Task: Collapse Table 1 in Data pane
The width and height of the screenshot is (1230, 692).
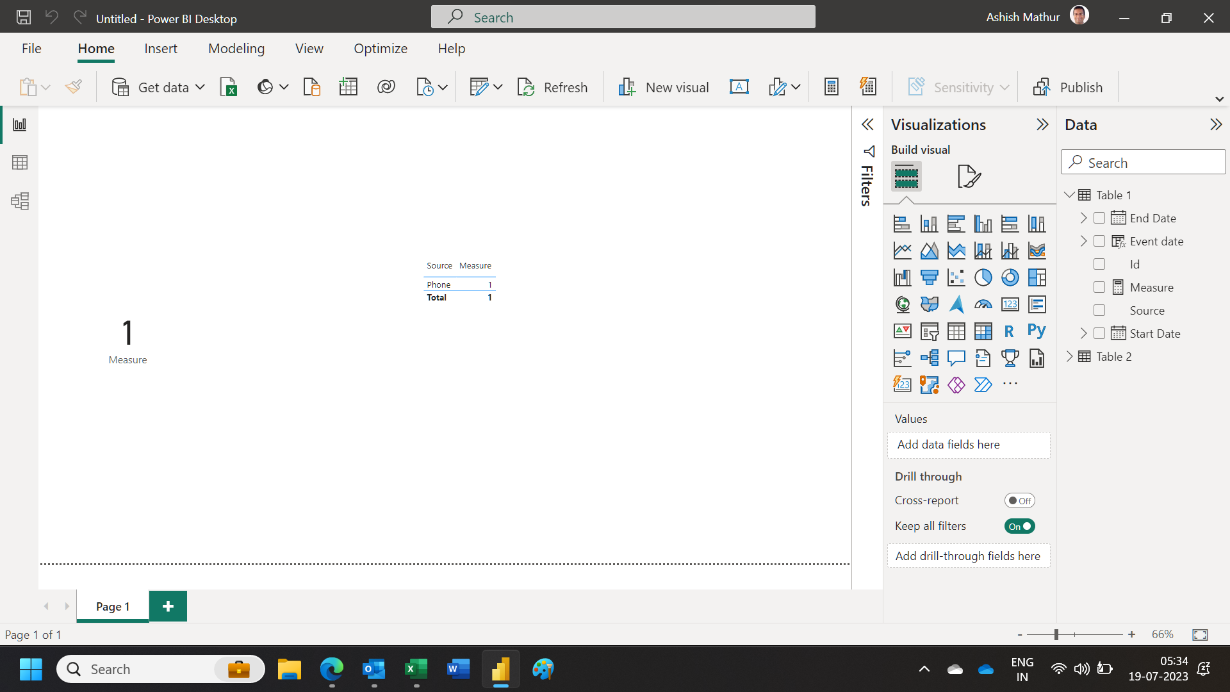Action: click(1069, 195)
